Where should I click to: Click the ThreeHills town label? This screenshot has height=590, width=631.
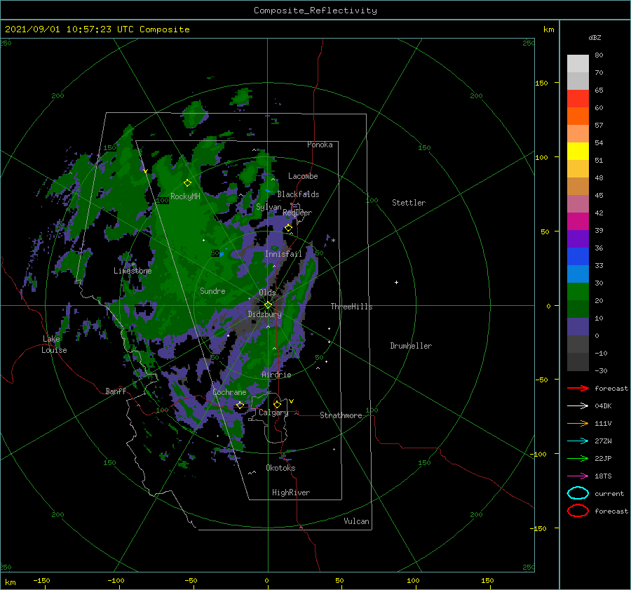tap(351, 307)
